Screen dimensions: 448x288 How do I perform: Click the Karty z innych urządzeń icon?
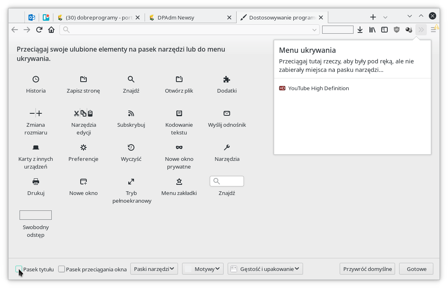tap(36, 147)
